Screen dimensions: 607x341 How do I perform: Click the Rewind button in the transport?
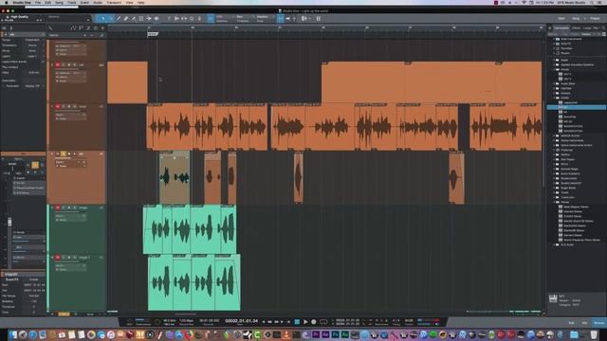269,322
